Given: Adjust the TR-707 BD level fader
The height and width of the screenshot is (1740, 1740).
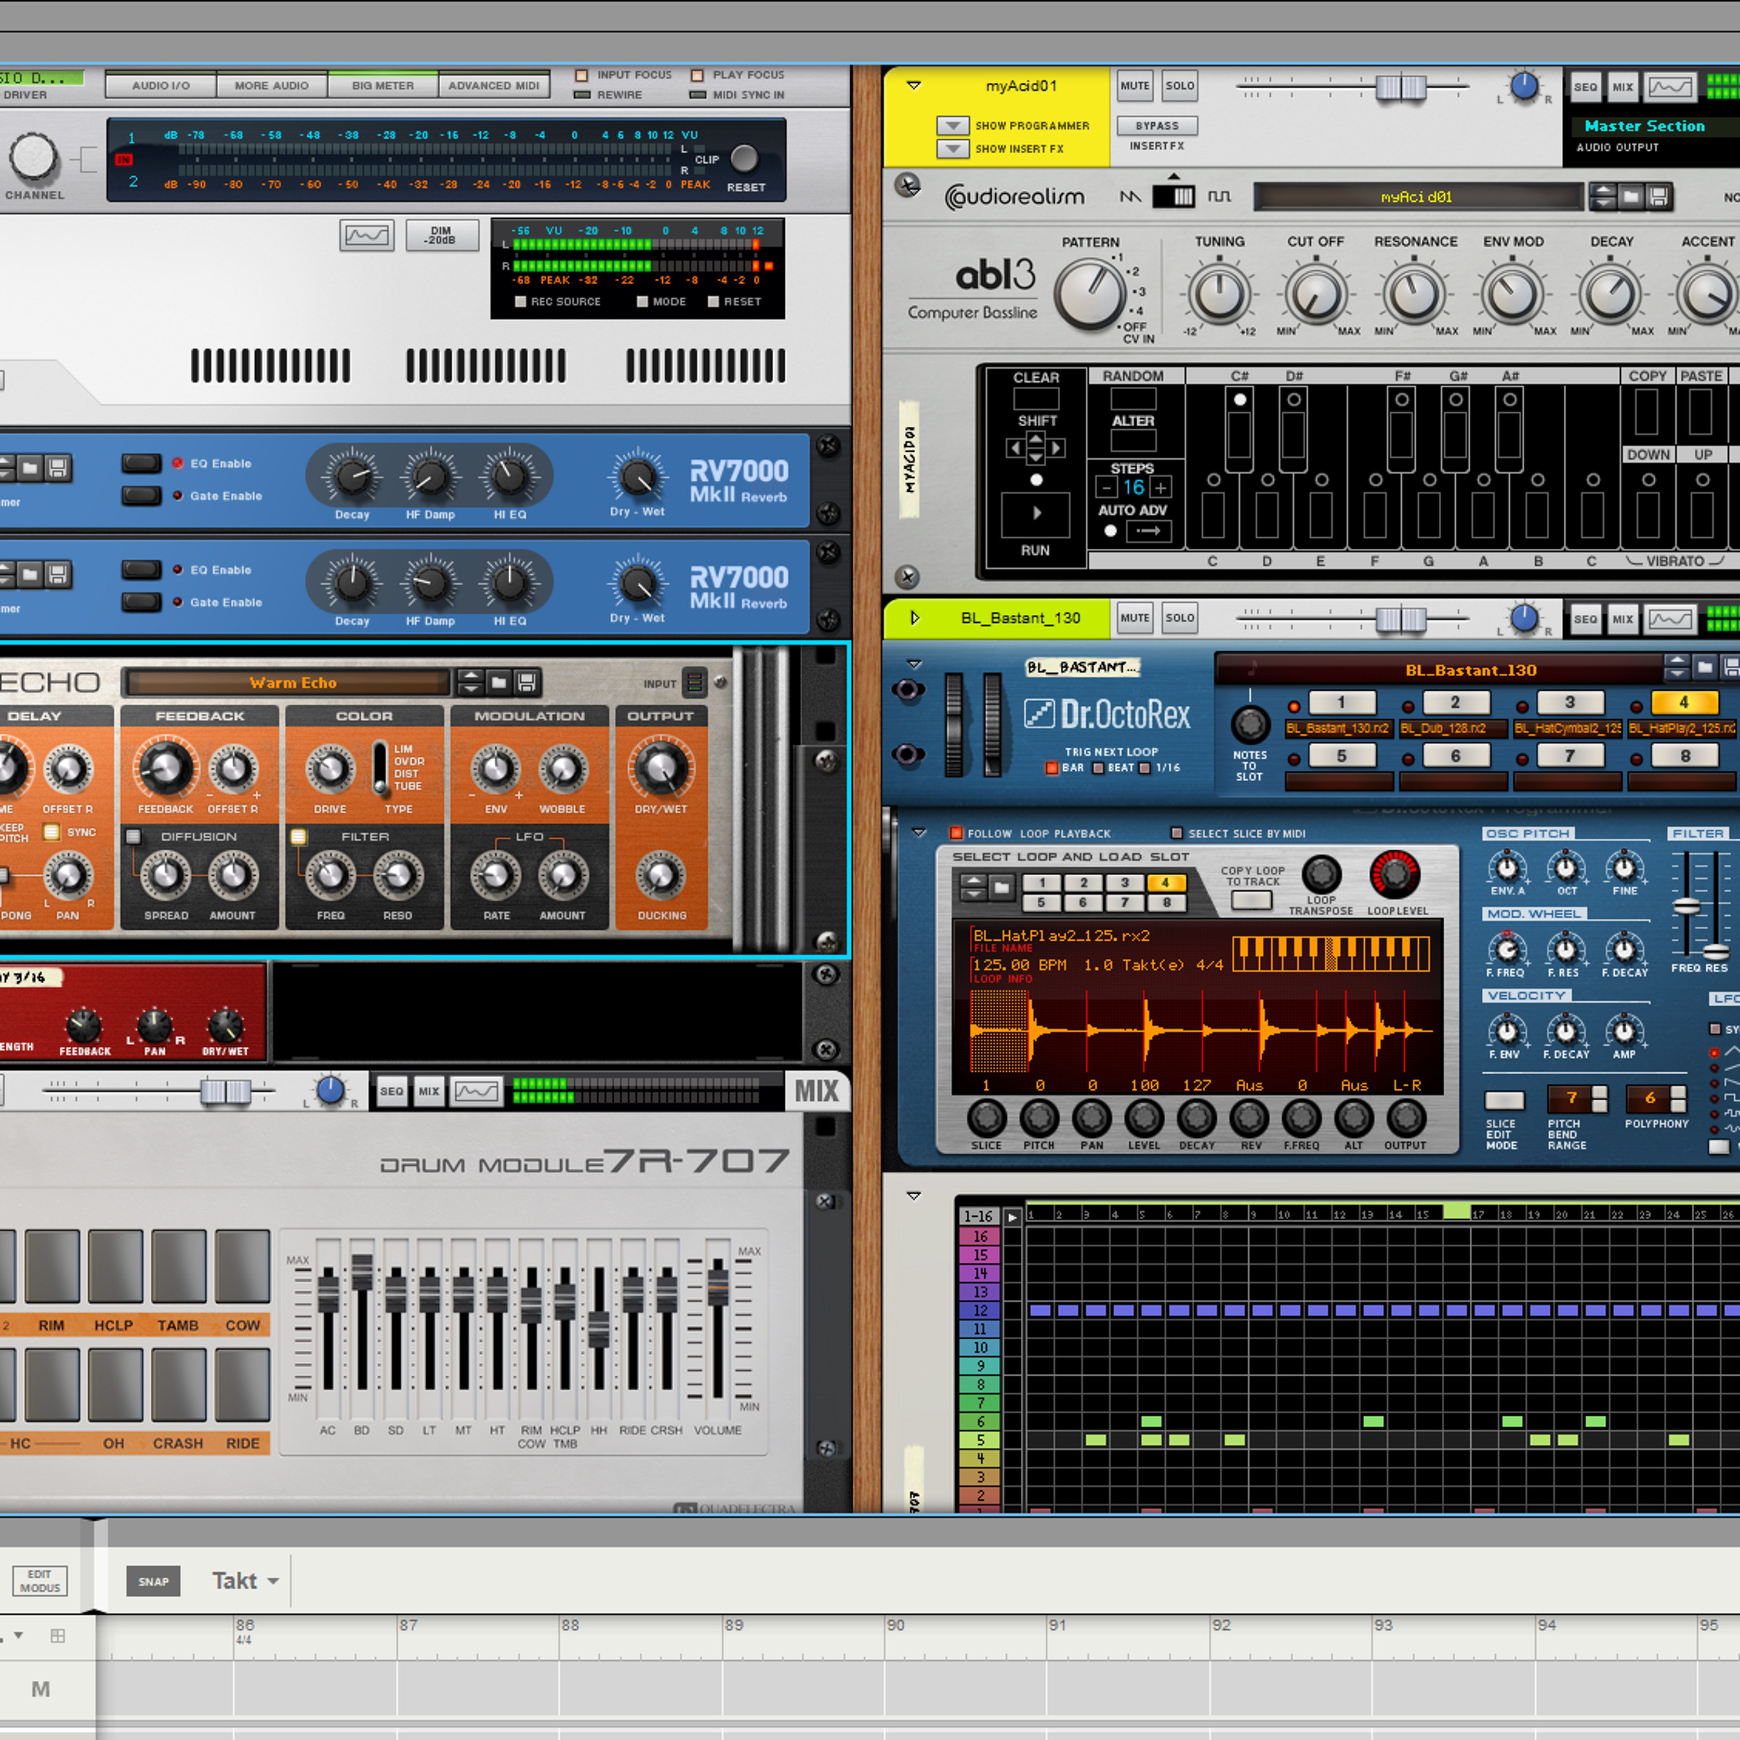Looking at the screenshot, I should click(x=362, y=1272).
